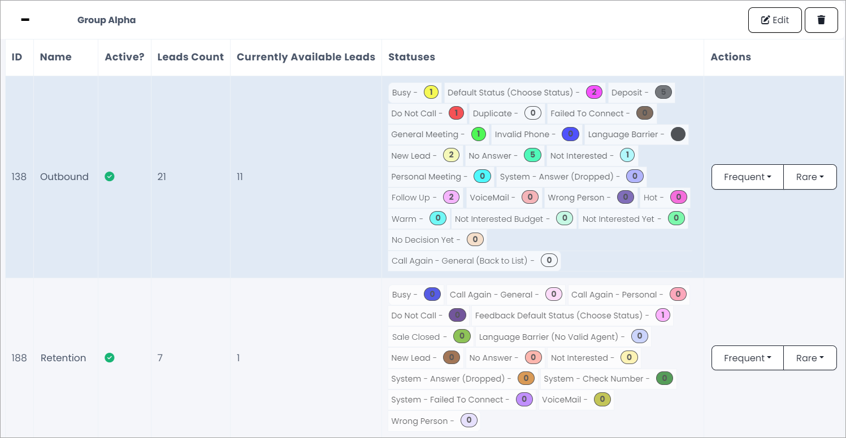Viewport: 846px width, 438px height.
Task: Click the Group Alpha title
Action: (106, 20)
